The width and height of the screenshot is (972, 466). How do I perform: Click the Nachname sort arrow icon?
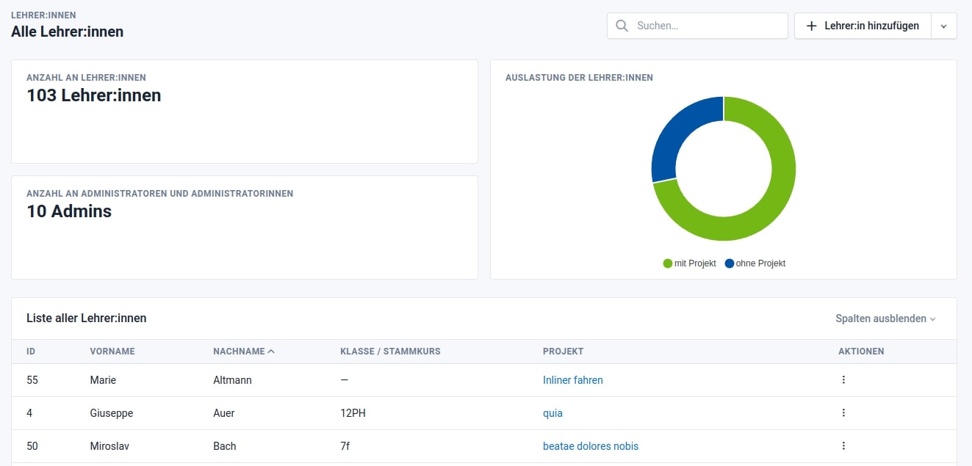click(x=272, y=352)
